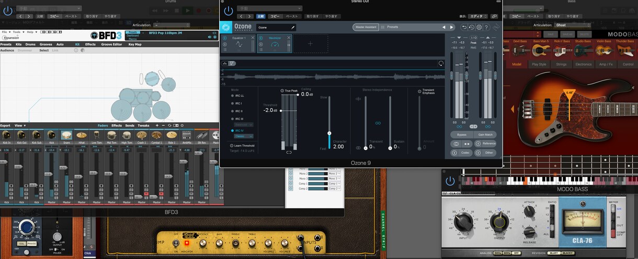Image resolution: width=638 pixels, height=259 pixels.
Task: Toggle True Peak limiting
Action: coord(290,90)
